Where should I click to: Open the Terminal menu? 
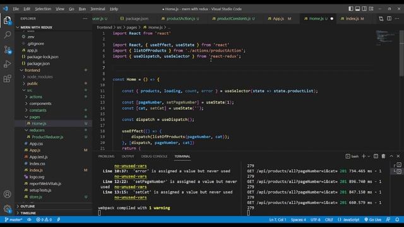point(98,9)
